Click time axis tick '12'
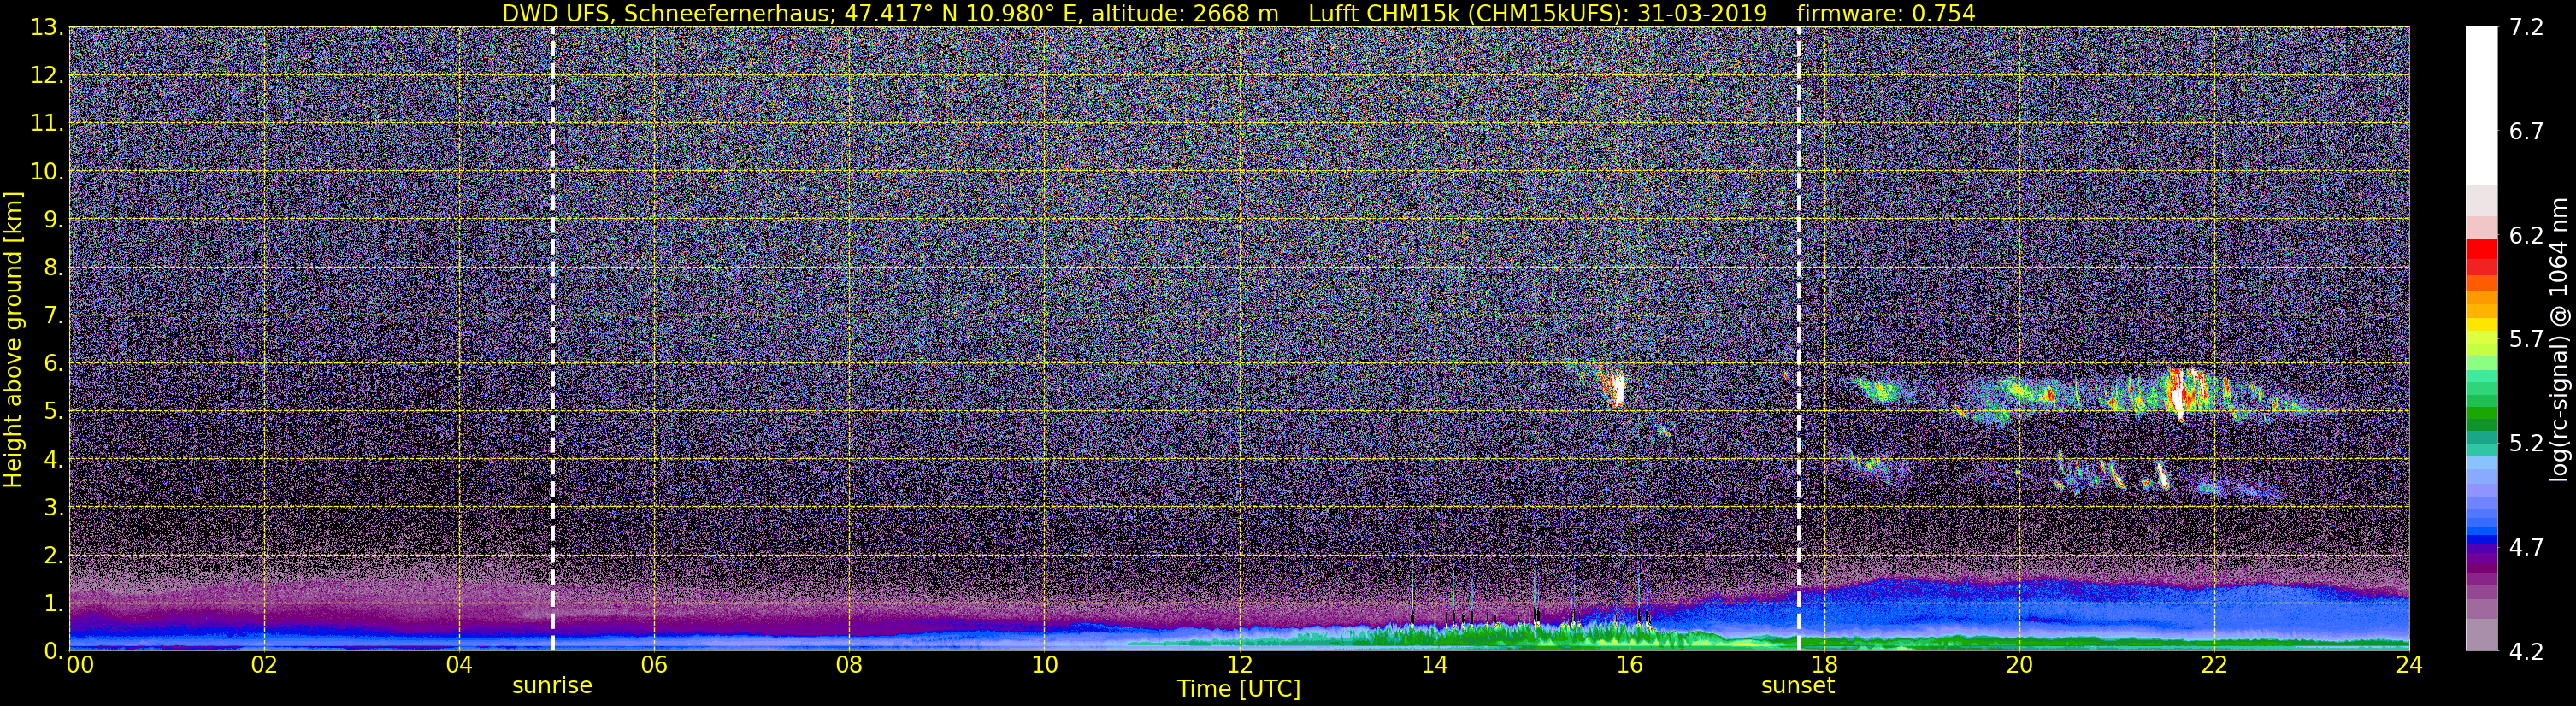2576x706 pixels. pos(1239,665)
